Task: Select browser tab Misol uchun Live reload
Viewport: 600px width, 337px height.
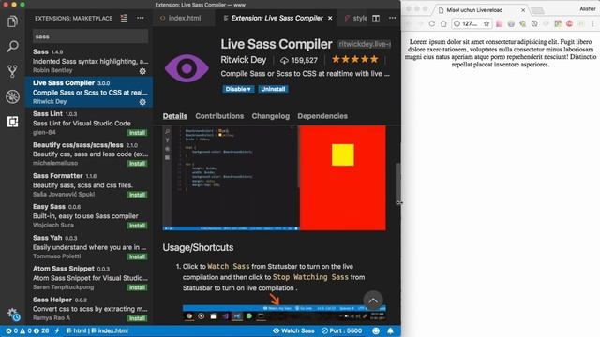Action: point(474,10)
